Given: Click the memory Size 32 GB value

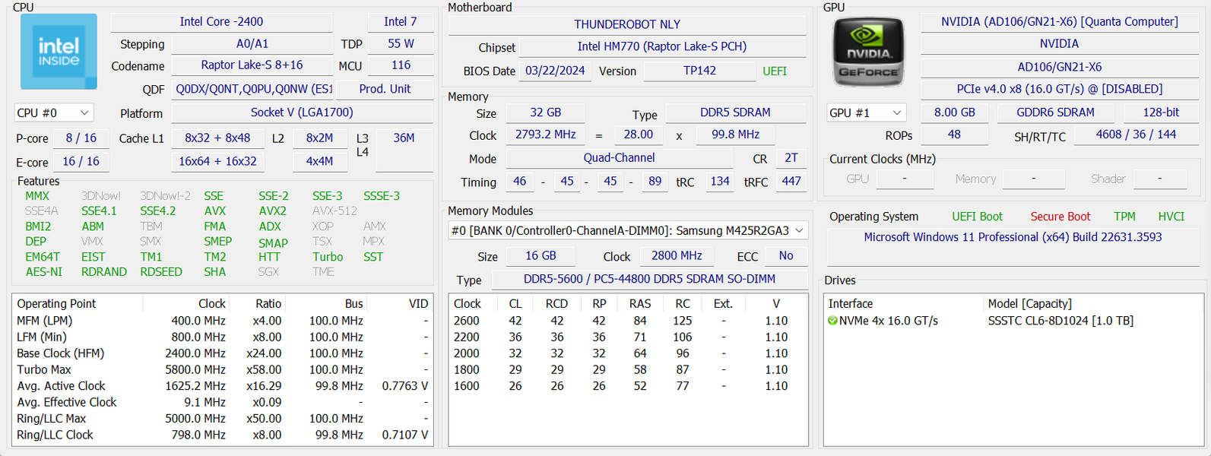Looking at the screenshot, I should point(545,112).
